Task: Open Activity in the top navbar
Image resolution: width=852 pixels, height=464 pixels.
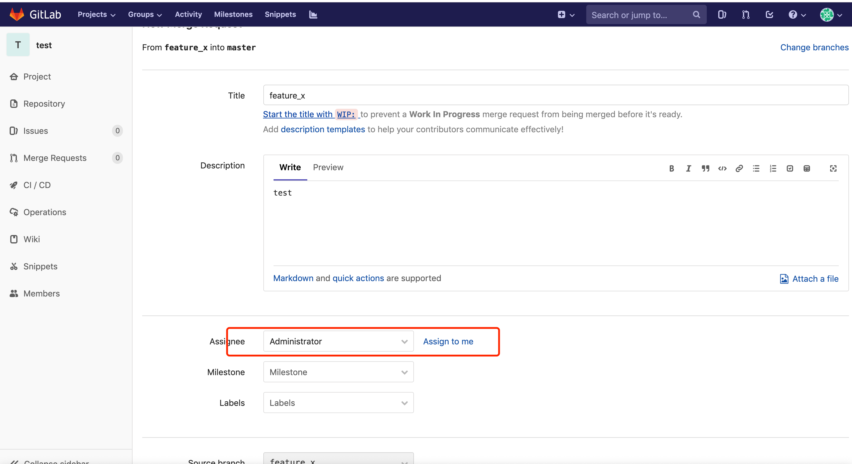Action: tap(188, 14)
